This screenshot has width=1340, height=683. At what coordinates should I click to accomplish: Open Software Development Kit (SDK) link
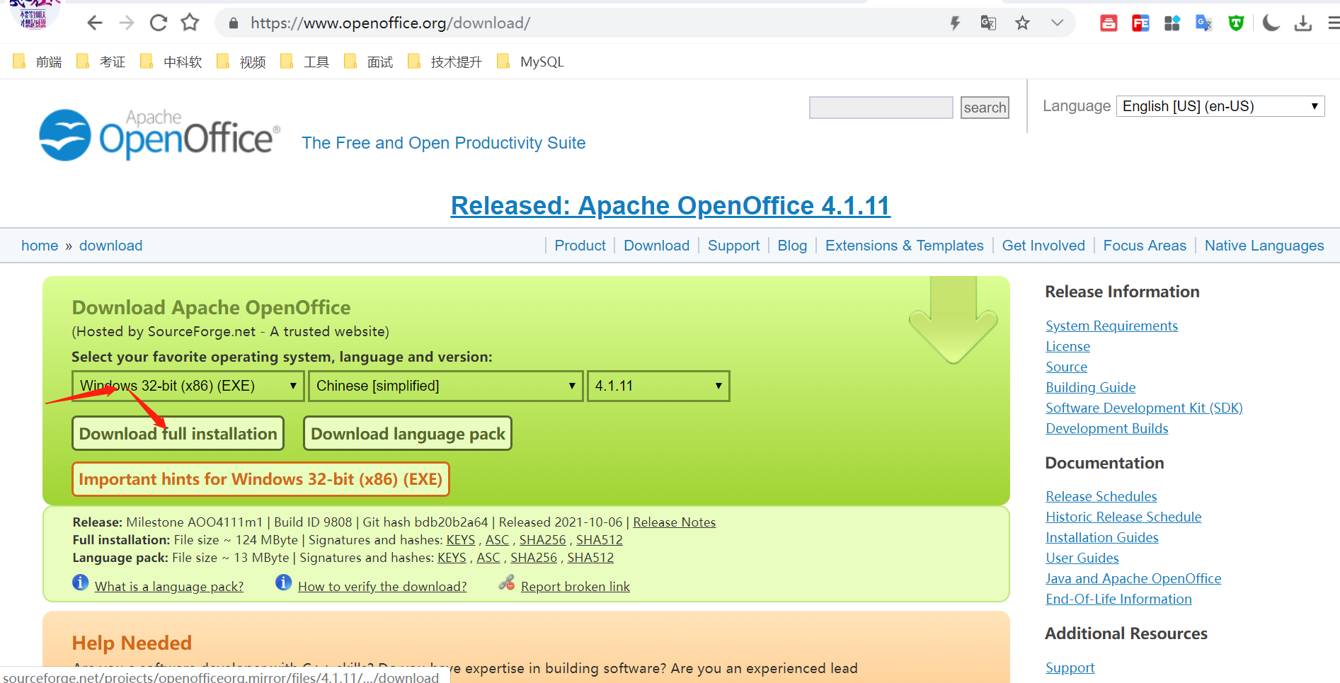[1144, 408]
